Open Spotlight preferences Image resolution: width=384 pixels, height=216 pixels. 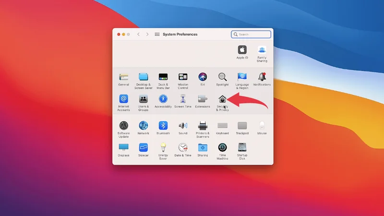pyautogui.click(x=222, y=77)
